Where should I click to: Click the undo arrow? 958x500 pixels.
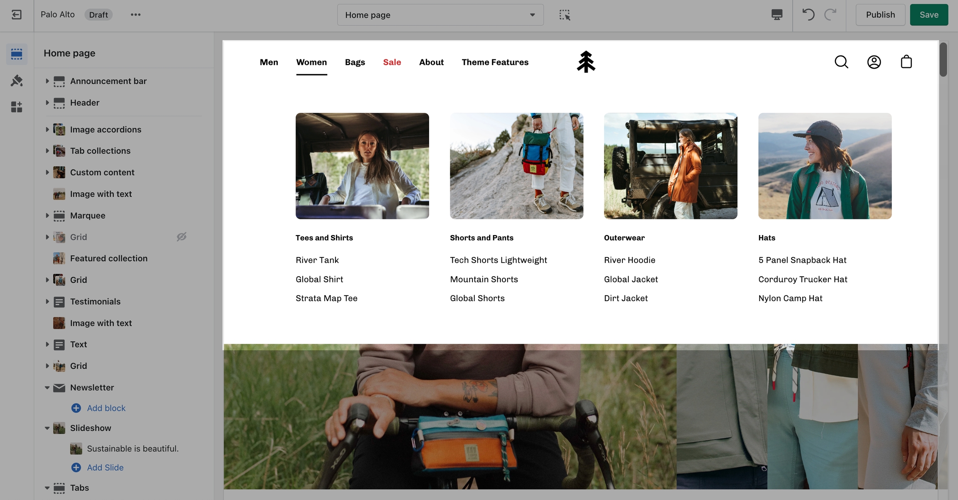tap(808, 15)
